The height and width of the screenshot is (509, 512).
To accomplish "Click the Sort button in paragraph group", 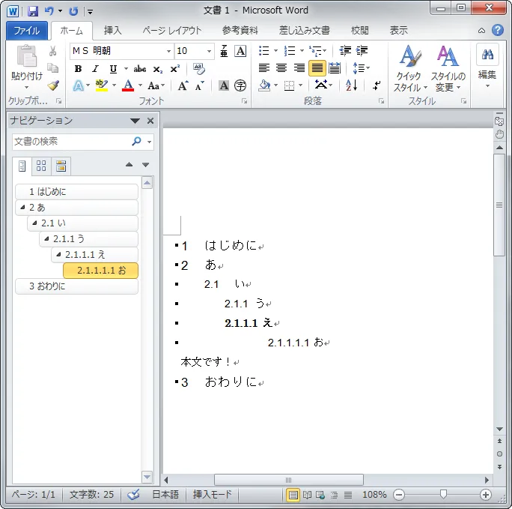I will coord(352,85).
